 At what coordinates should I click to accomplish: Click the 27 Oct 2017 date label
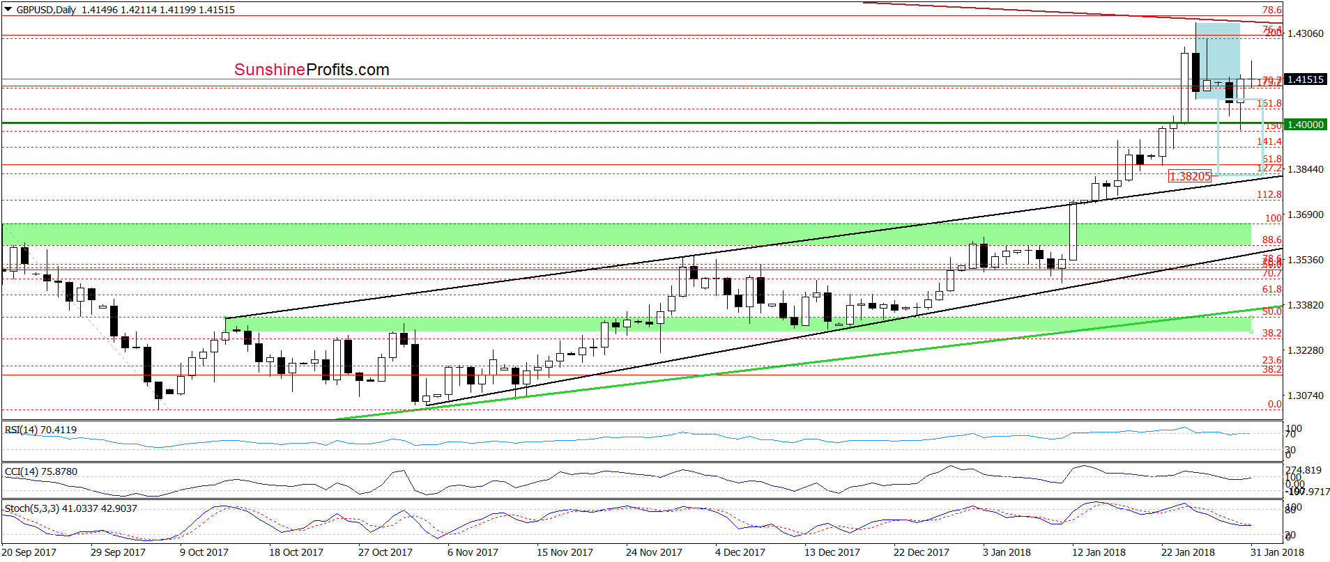point(385,552)
